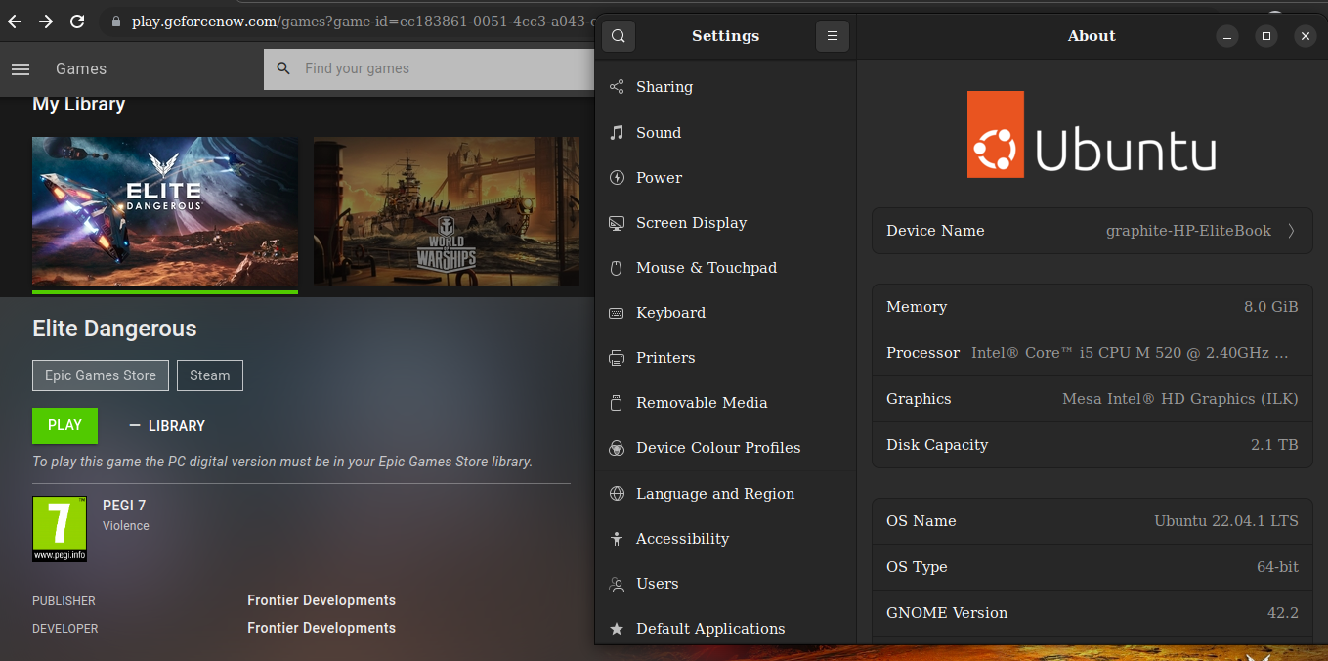Click the Sound music note icon
This screenshot has width=1328, height=661.
(617, 132)
